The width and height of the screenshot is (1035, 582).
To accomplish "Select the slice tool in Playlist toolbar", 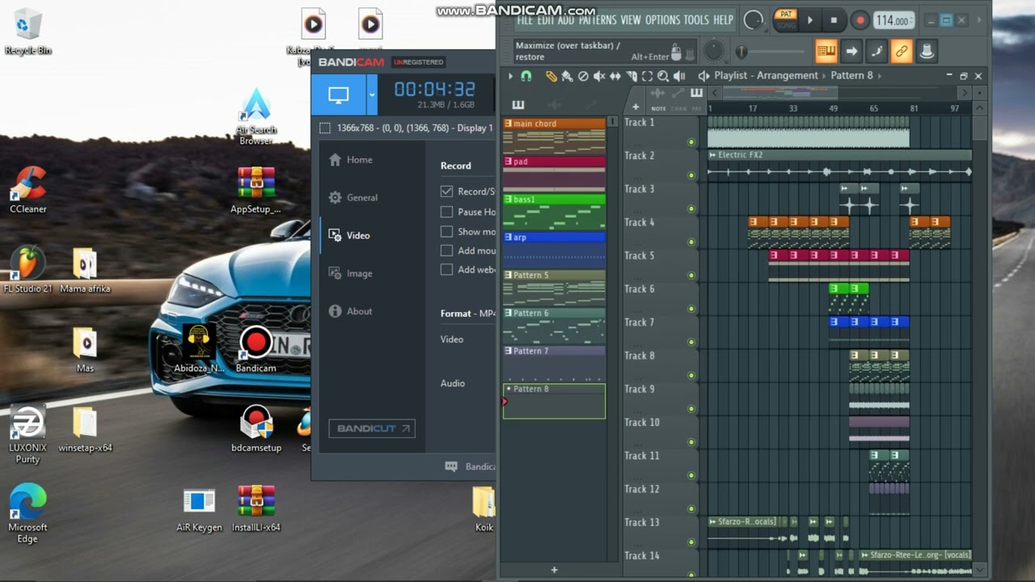I will [632, 76].
